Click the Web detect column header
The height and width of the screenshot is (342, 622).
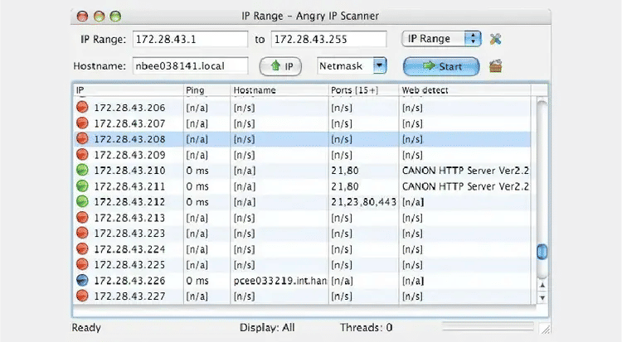(464, 89)
